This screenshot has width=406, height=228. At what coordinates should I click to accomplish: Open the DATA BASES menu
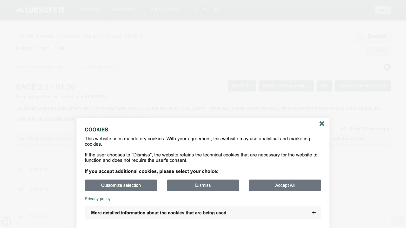88,10
